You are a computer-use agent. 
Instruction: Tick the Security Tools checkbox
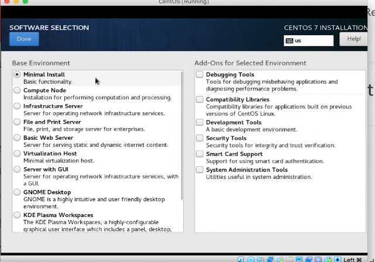(x=199, y=138)
